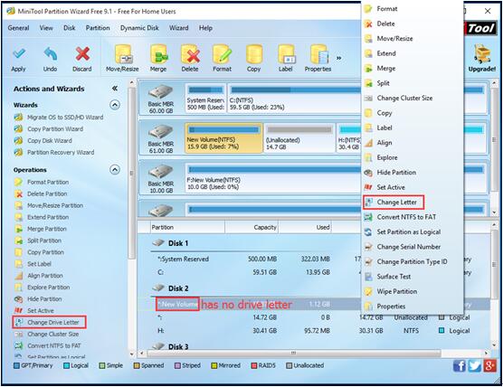Image resolution: width=503 pixels, height=387 pixels.
Task: Click the Undo arrow icon
Action: coord(51,54)
